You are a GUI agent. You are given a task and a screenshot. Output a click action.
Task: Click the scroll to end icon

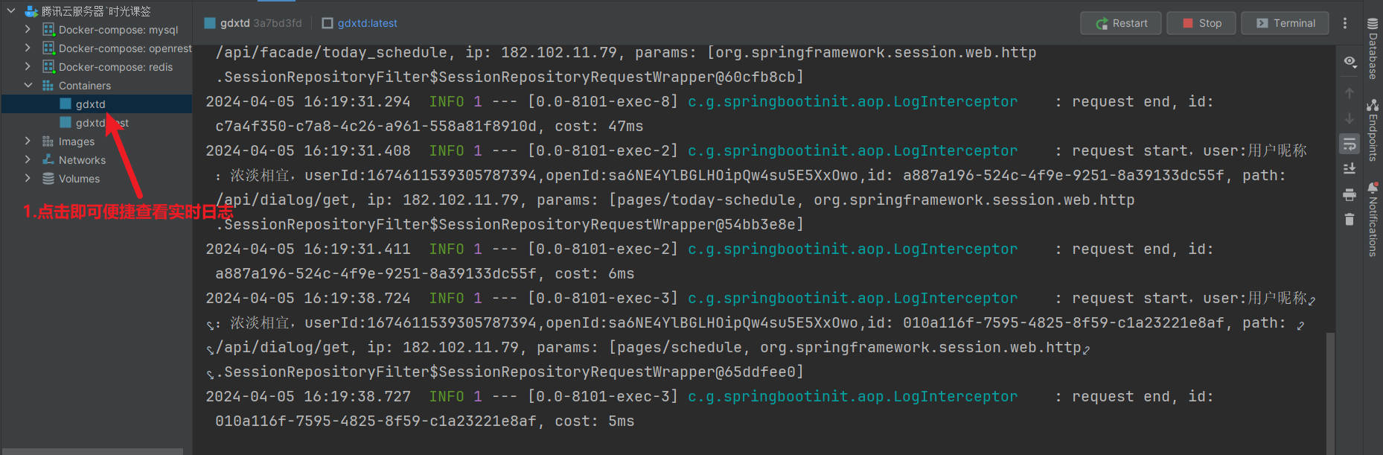[x=1349, y=169]
